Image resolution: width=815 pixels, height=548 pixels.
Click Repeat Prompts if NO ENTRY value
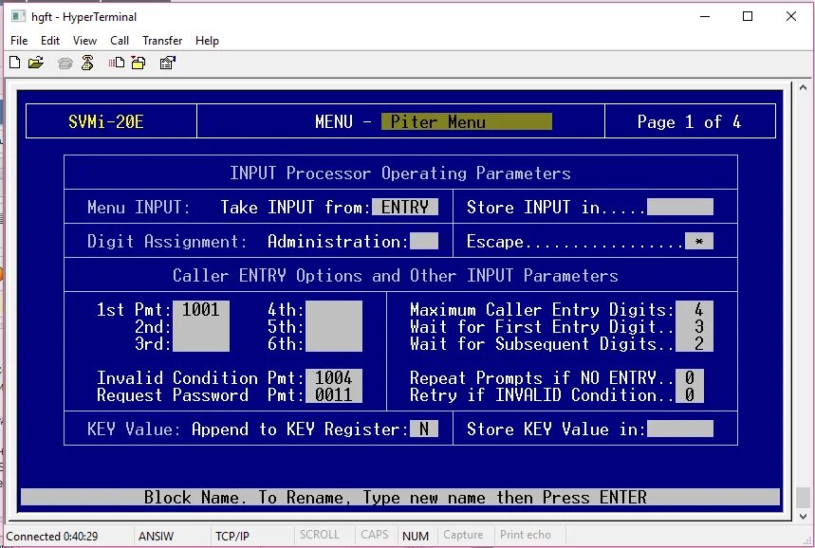pyautogui.click(x=690, y=377)
